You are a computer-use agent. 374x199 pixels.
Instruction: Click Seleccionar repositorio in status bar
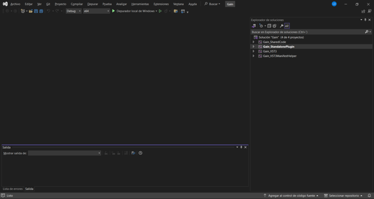click(x=343, y=196)
